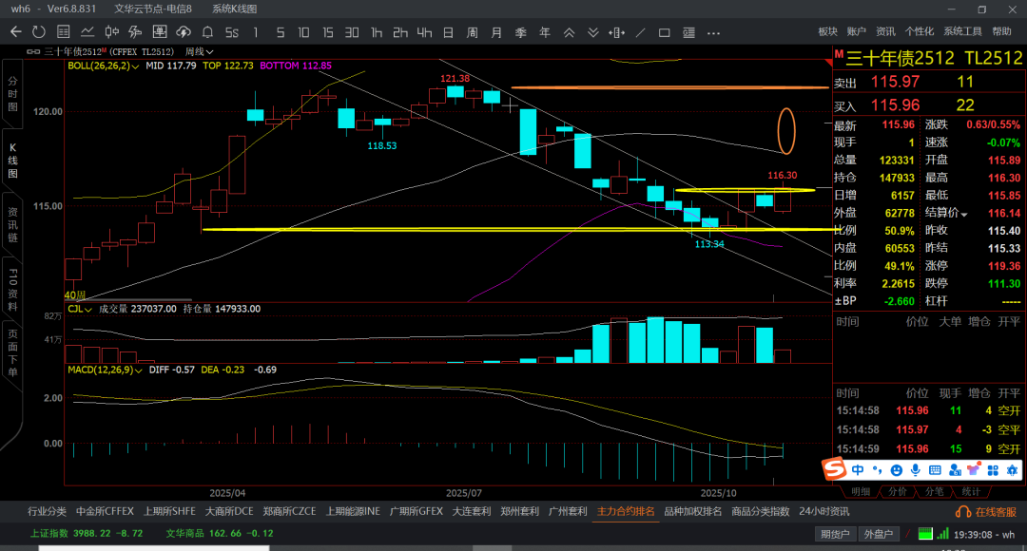Switch chart to daily (日) period
Screen dimensions: 1027x551
pyautogui.click(x=448, y=31)
